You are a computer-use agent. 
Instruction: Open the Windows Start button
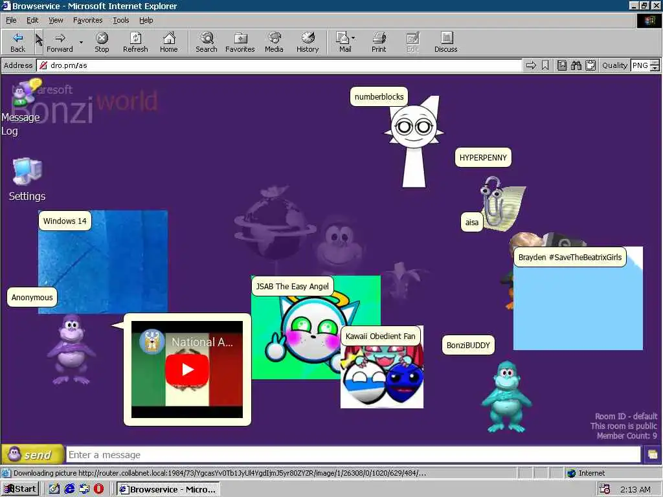click(20, 489)
